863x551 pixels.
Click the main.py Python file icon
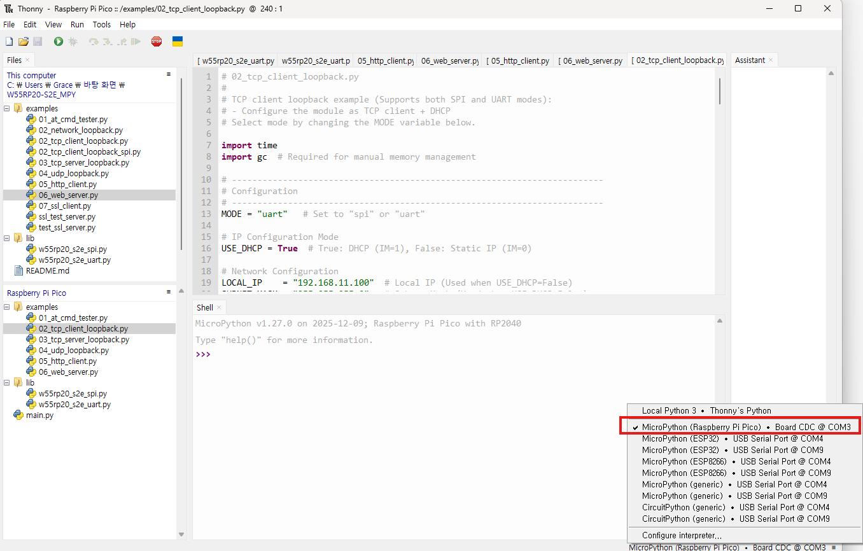[18, 415]
